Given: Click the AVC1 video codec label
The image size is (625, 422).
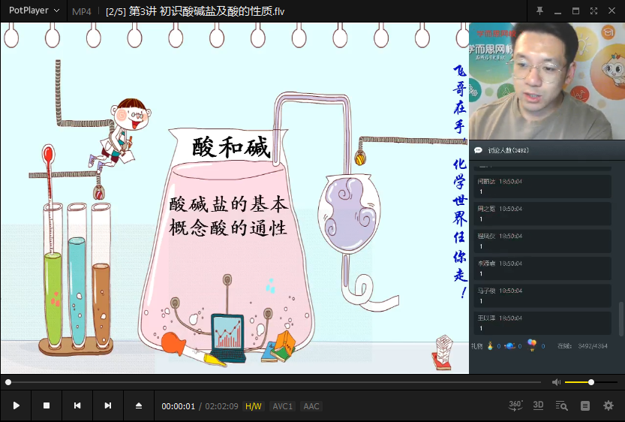Looking at the screenshot, I should [282, 406].
